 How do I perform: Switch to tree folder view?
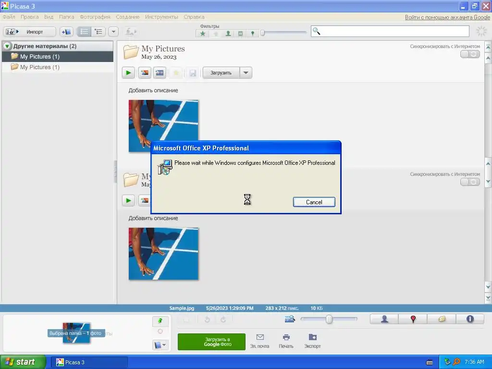point(98,32)
